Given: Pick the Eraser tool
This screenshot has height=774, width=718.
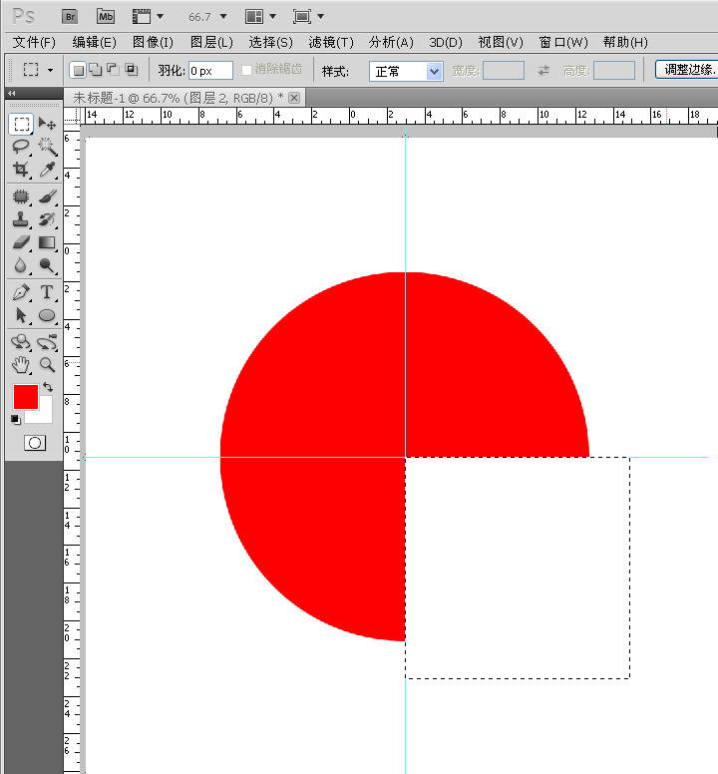Looking at the screenshot, I should 21,242.
